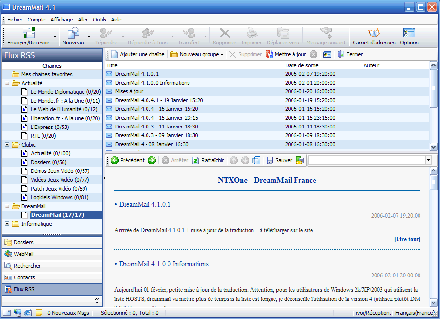Open the Options settings icon
440x319 pixels.
[x=409, y=37]
